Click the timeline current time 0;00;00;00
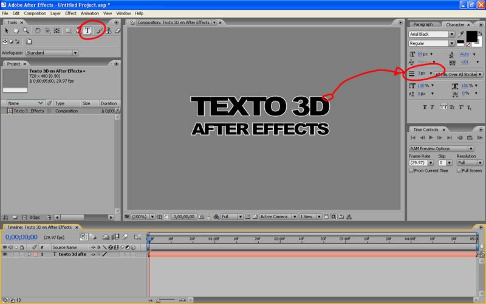The image size is (486, 304). [21, 237]
